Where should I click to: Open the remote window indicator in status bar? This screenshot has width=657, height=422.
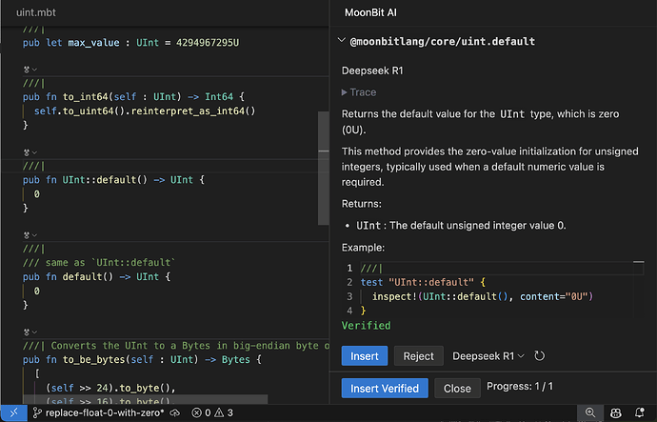point(13,412)
